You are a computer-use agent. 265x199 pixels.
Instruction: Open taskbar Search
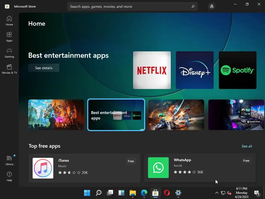pos(99,193)
